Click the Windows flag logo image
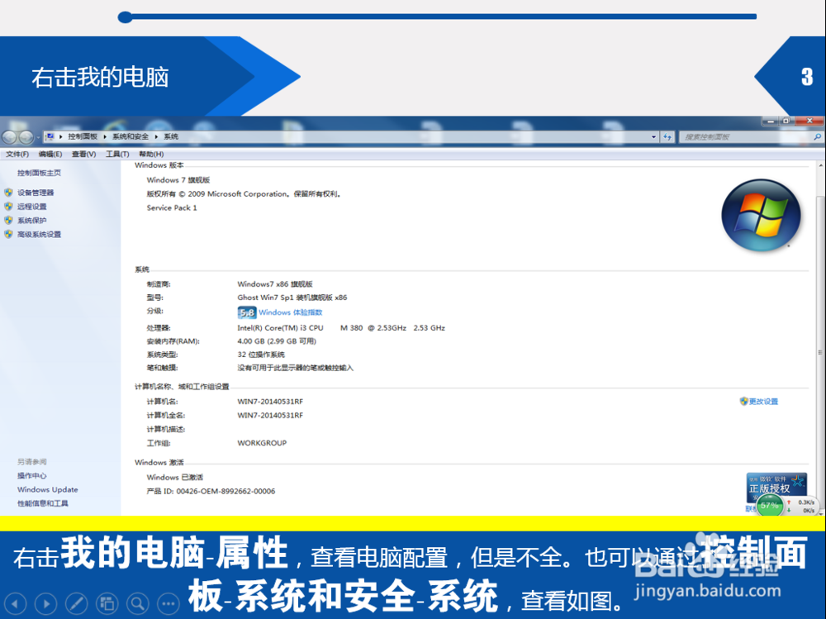The width and height of the screenshot is (826, 619). pos(761,215)
